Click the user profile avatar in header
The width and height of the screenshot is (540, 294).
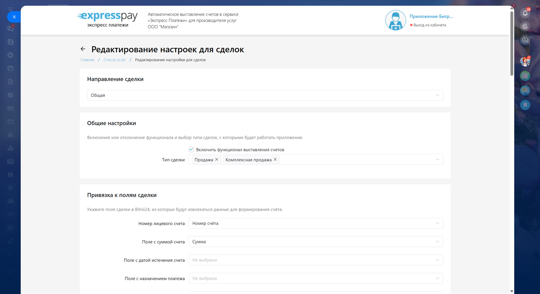point(395,21)
